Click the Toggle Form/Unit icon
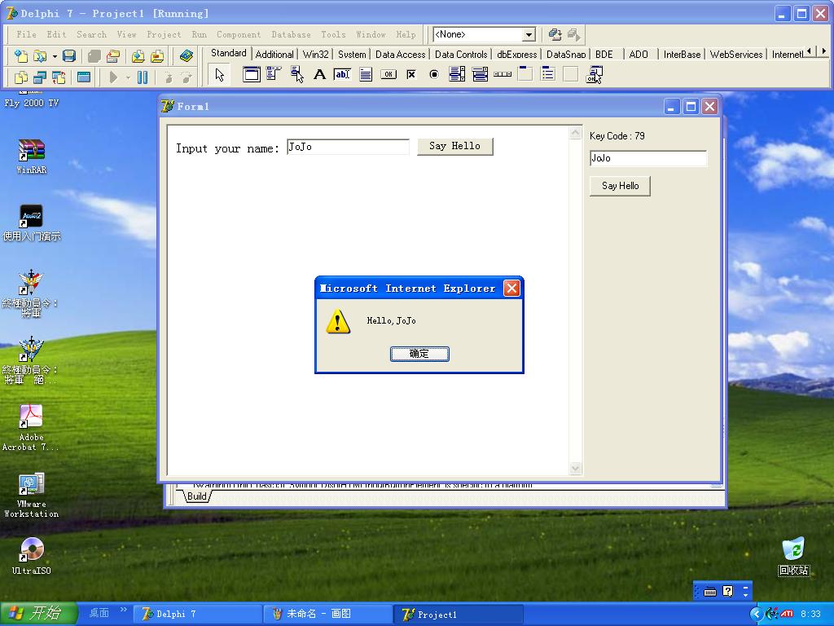 [x=59, y=77]
